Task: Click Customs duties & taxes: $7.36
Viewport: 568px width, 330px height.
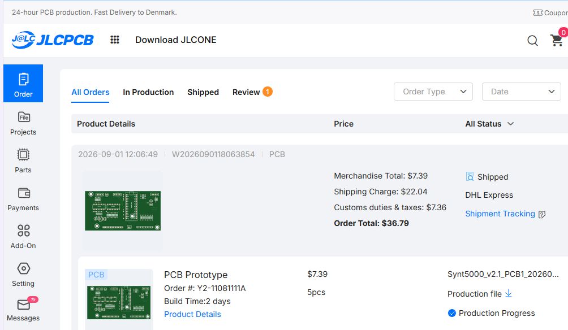Action: [390, 207]
